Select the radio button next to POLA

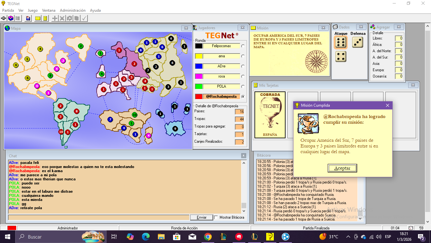[x=243, y=86]
